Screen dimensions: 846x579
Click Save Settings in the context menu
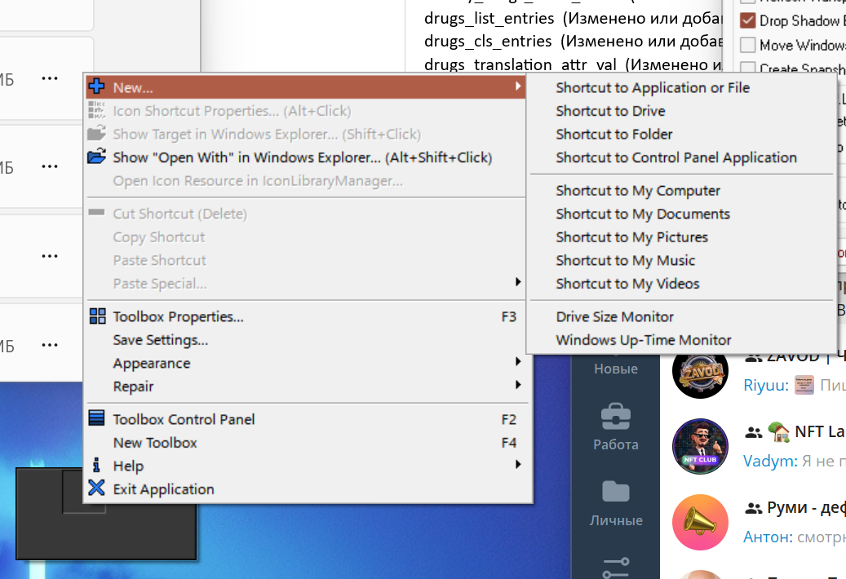tap(160, 340)
